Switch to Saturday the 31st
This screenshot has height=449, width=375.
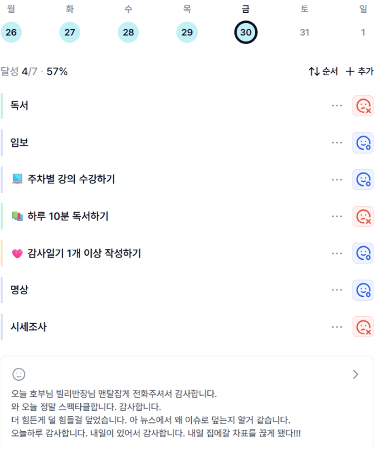click(304, 32)
